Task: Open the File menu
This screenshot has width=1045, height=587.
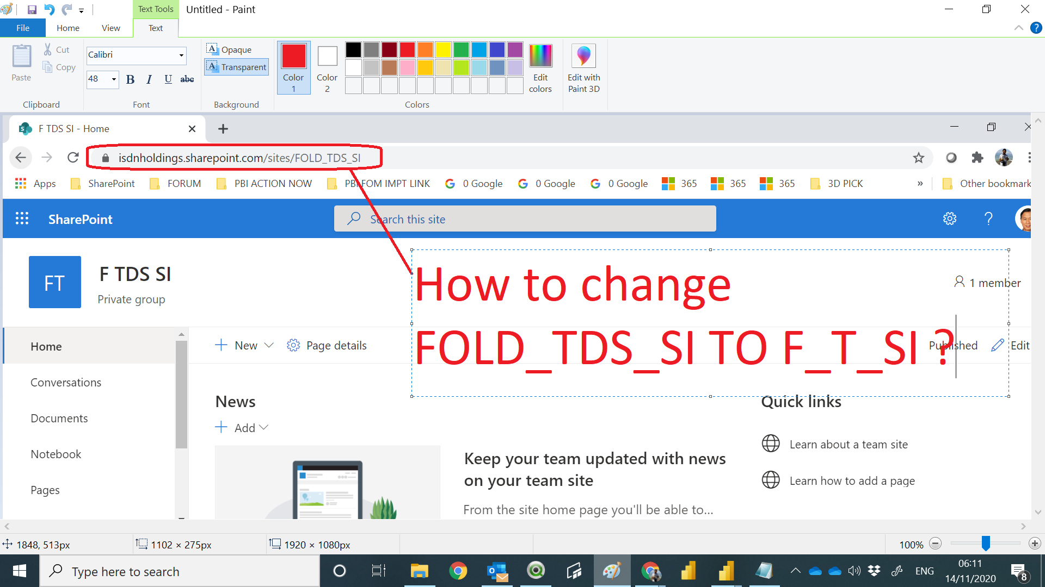Action: pyautogui.click(x=23, y=28)
